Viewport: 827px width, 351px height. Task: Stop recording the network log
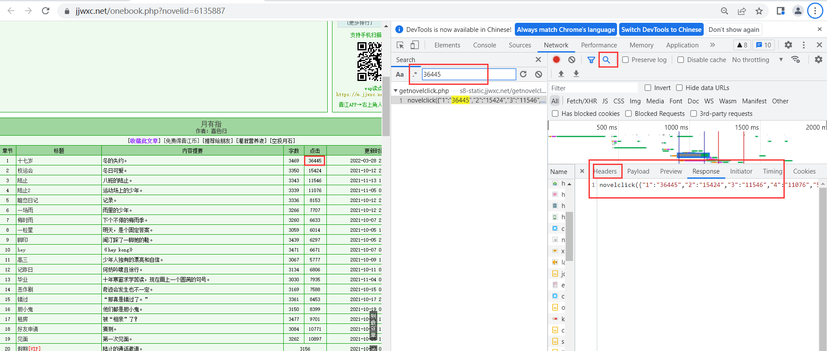pos(557,60)
